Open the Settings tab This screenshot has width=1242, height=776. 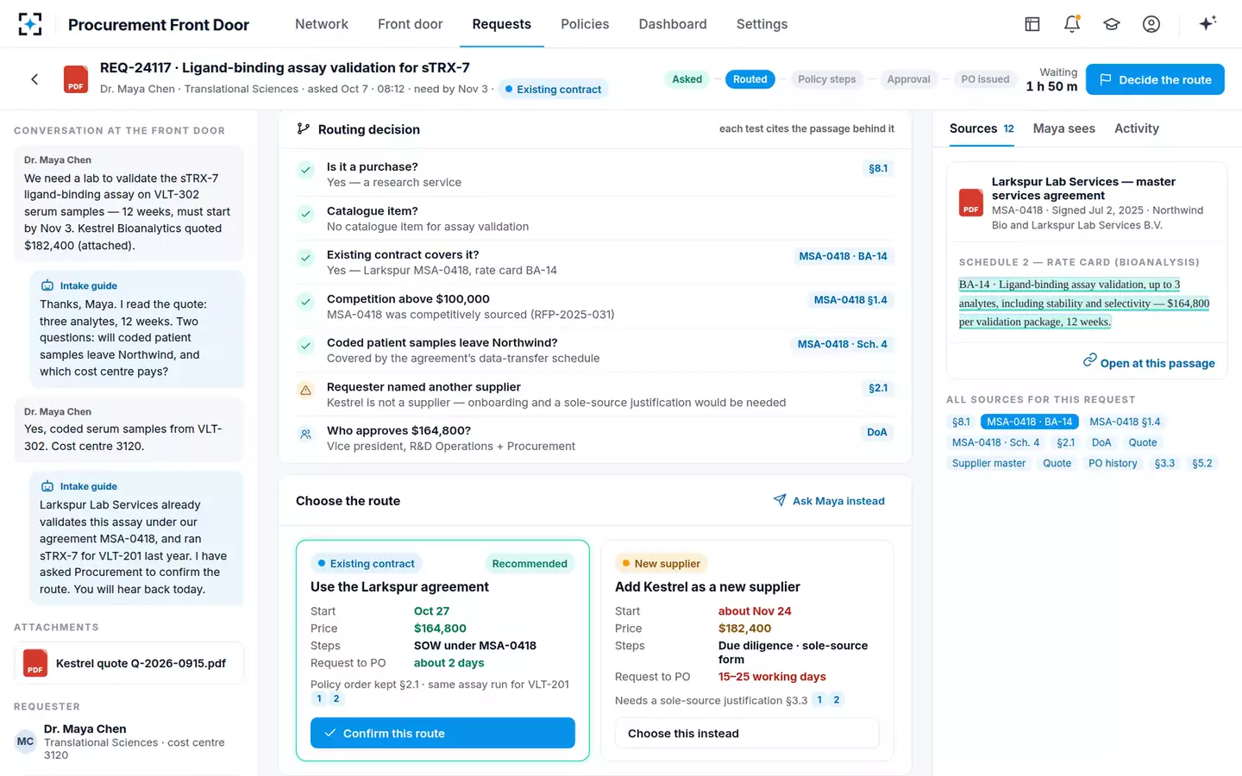pos(762,24)
